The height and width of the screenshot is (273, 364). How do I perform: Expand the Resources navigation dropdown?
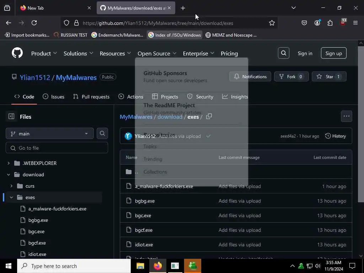115,53
